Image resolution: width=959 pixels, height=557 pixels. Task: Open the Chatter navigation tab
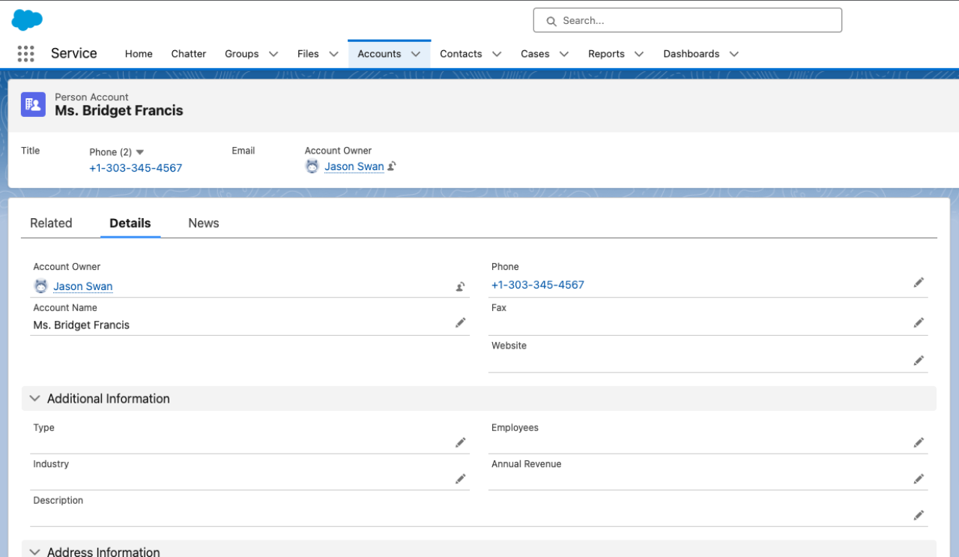[x=189, y=54]
